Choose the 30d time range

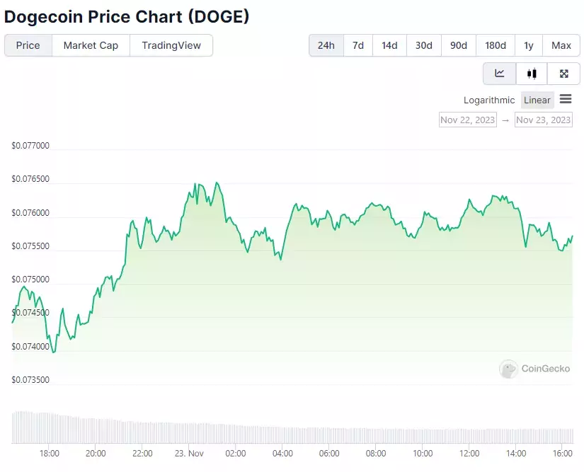(424, 45)
